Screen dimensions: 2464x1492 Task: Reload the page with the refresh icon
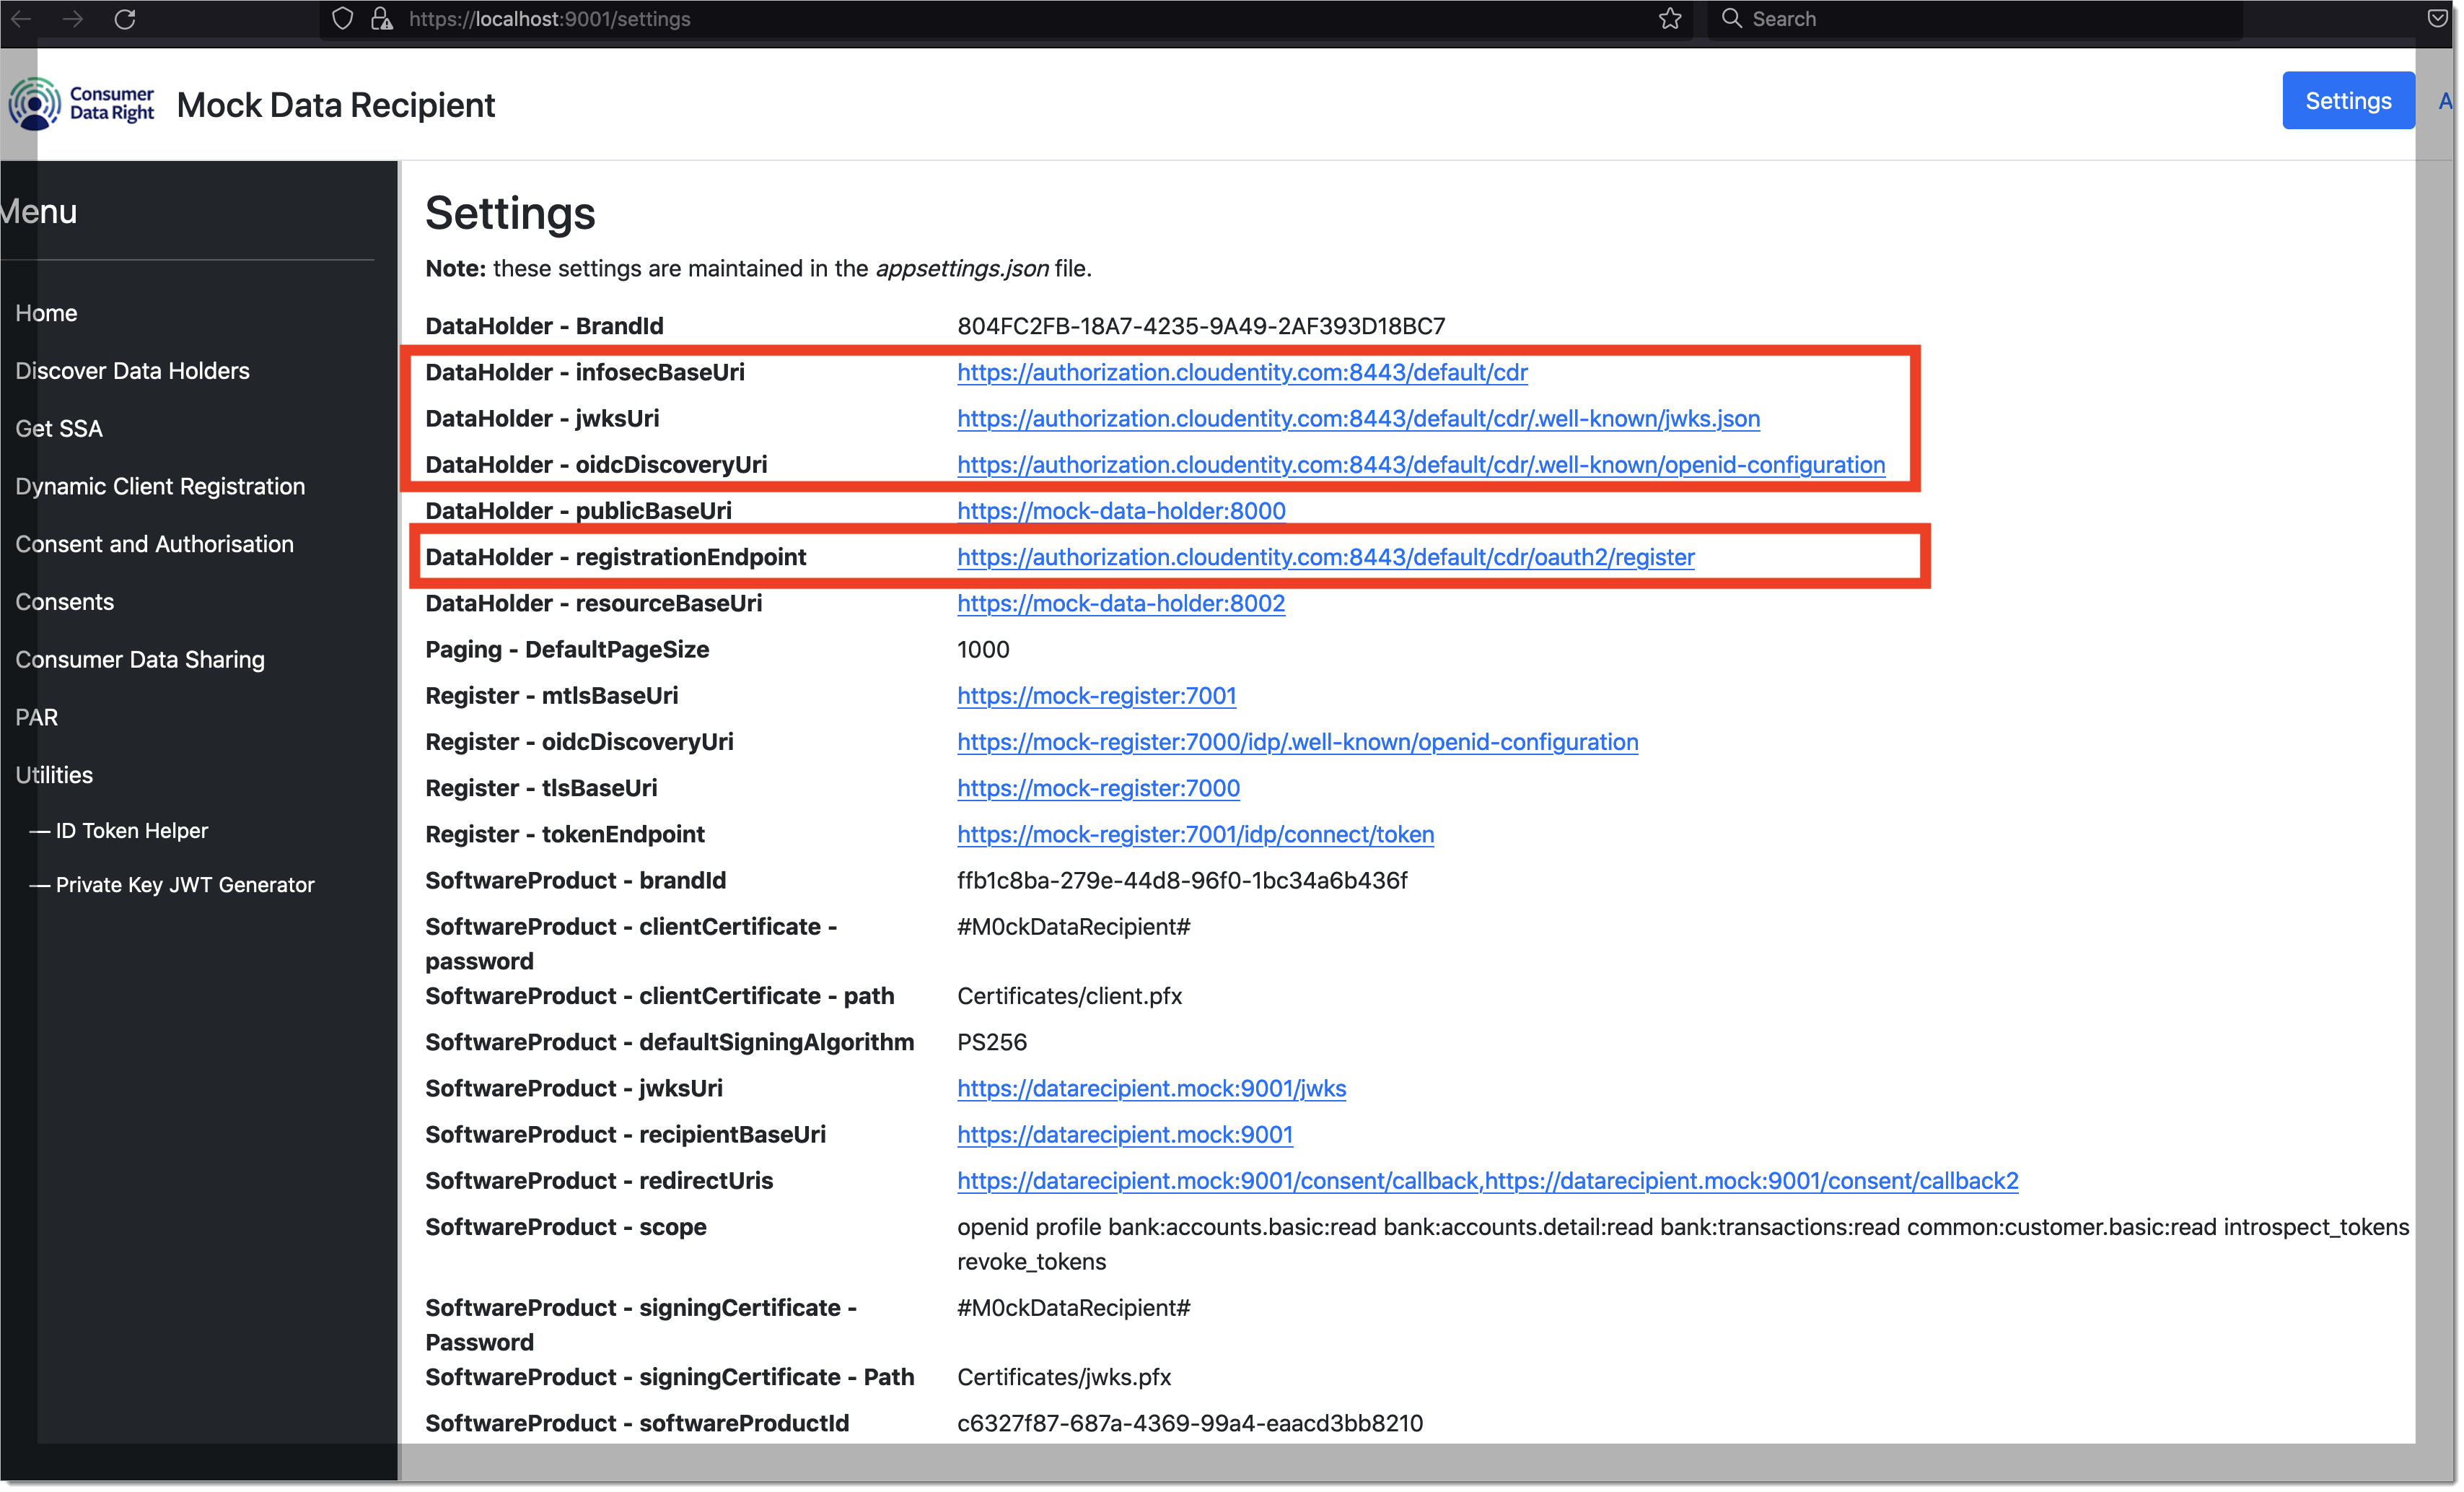point(125,19)
